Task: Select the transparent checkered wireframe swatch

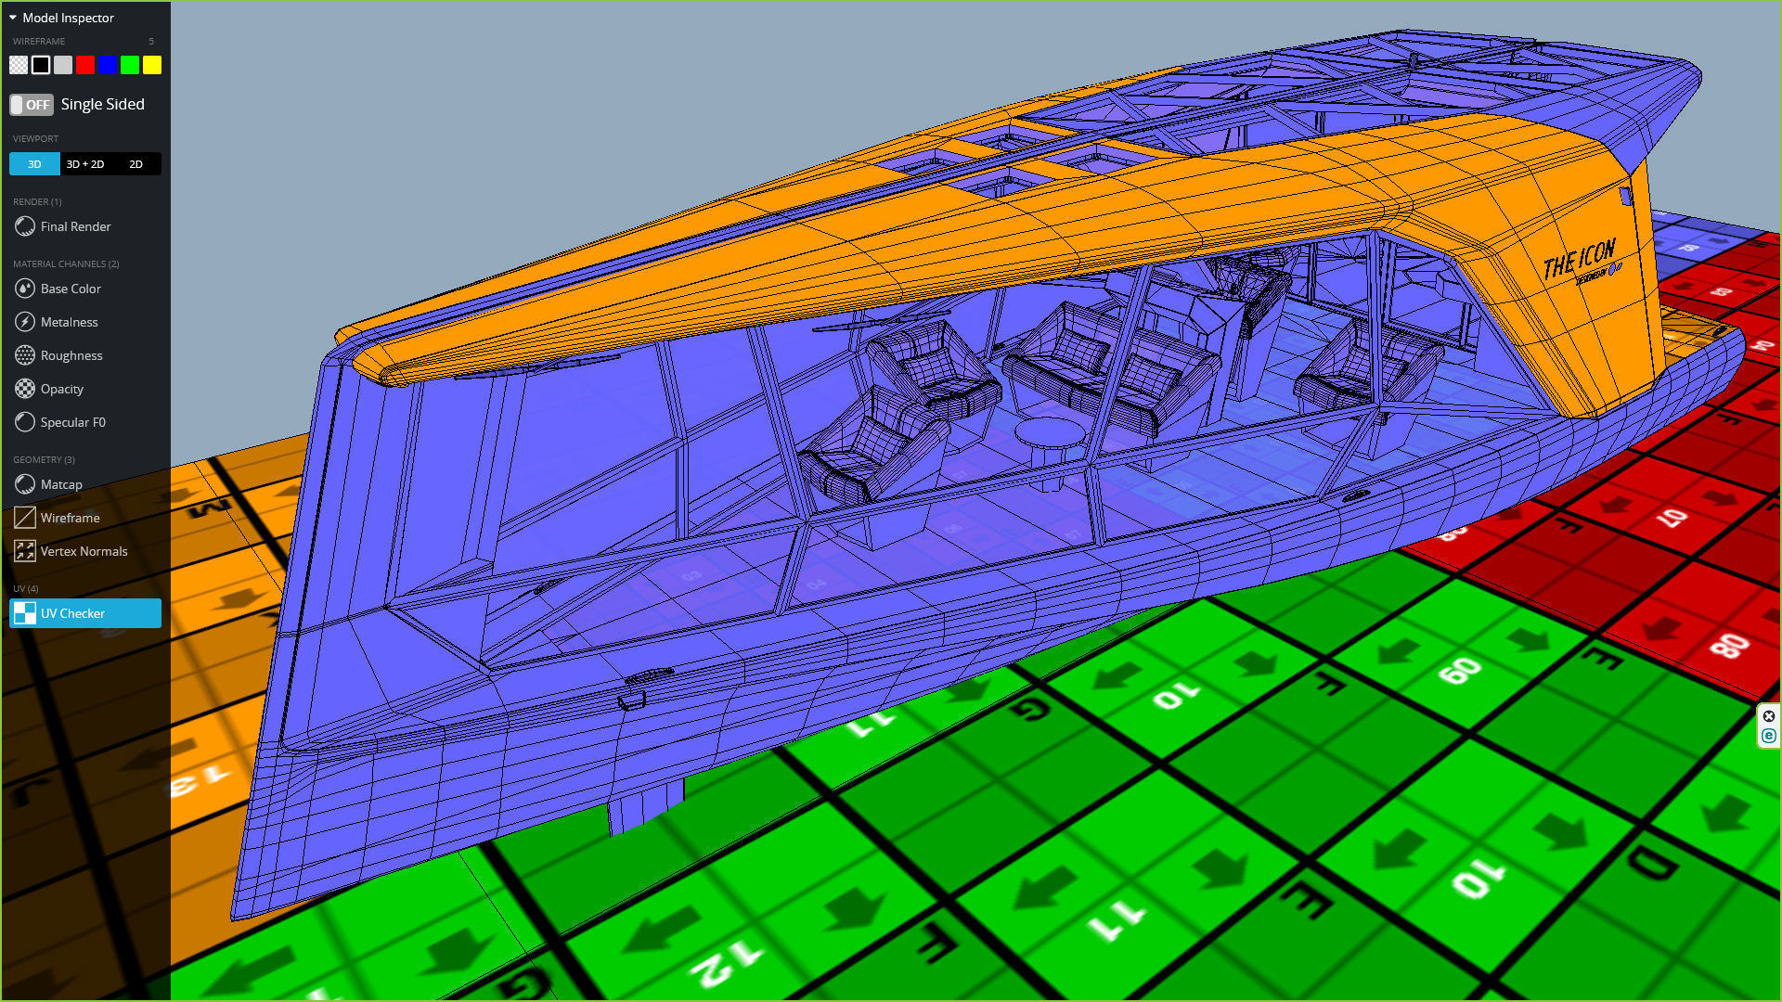Action: click(19, 65)
